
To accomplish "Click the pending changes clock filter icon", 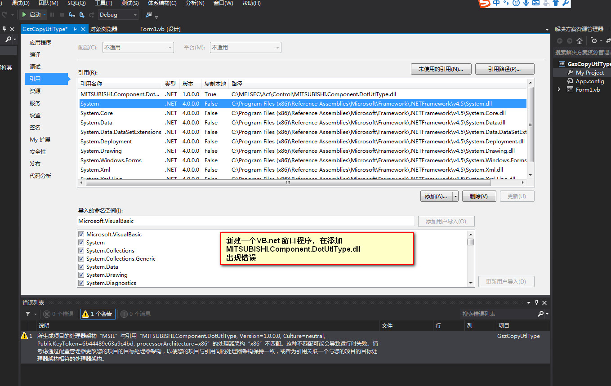I will click(x=594, y=41).
